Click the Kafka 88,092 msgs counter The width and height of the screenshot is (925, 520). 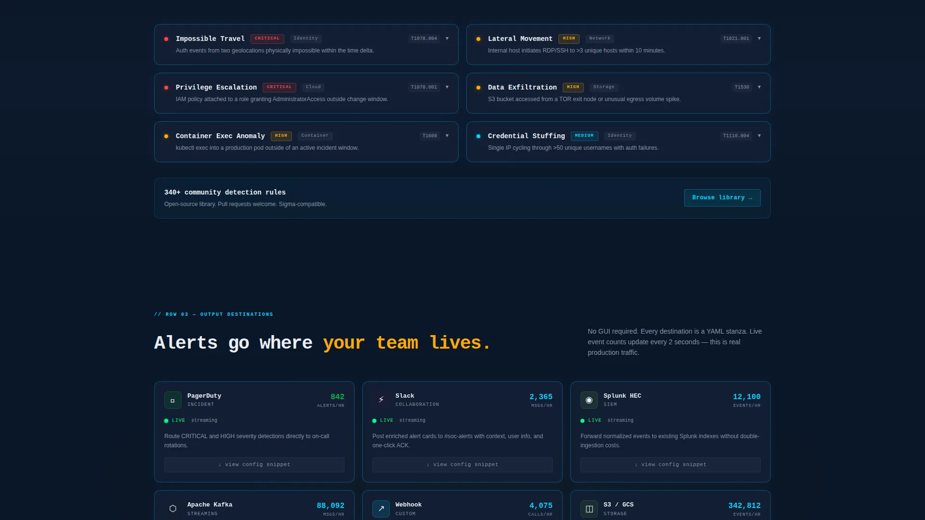[x=330, y=506]
